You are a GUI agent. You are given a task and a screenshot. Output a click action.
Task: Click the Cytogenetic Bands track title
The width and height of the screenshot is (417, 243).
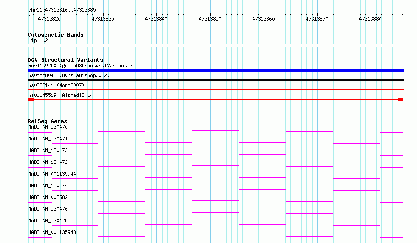56,35
